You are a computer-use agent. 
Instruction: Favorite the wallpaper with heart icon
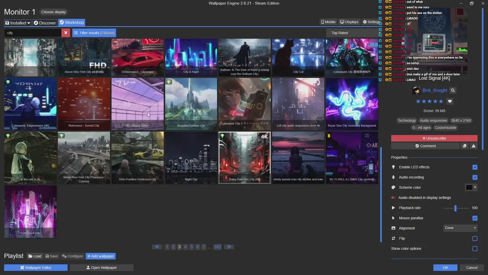point(450,102)
